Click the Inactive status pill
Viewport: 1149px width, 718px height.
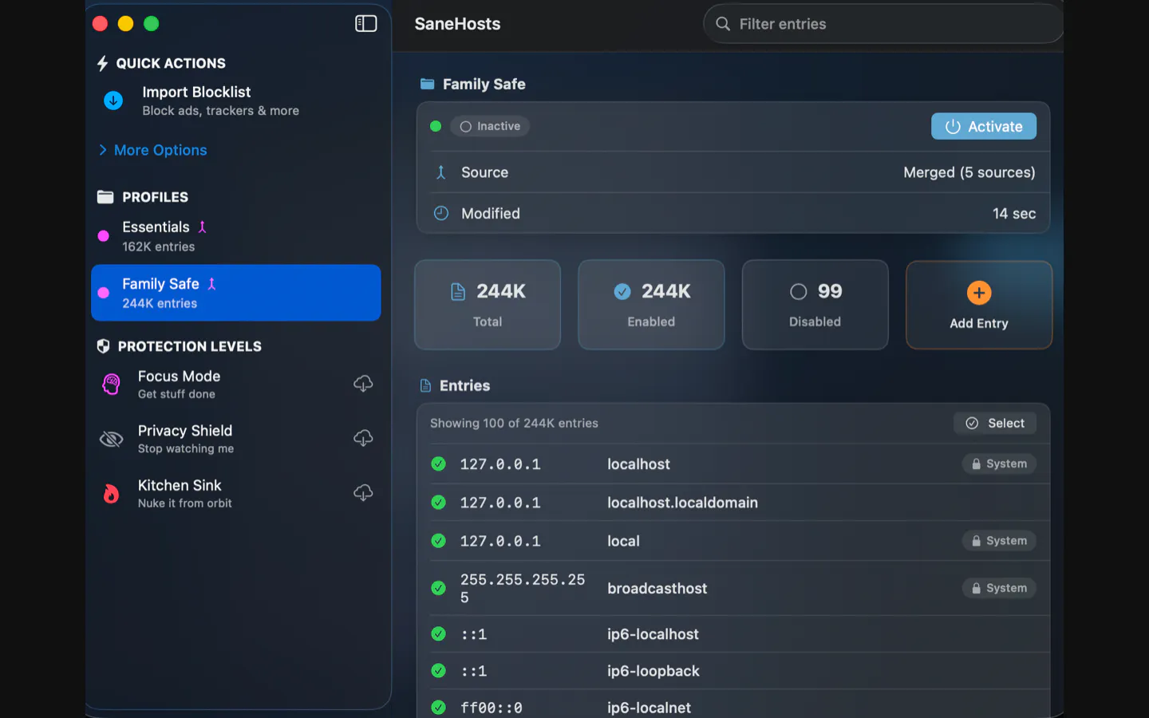point(490,126)
